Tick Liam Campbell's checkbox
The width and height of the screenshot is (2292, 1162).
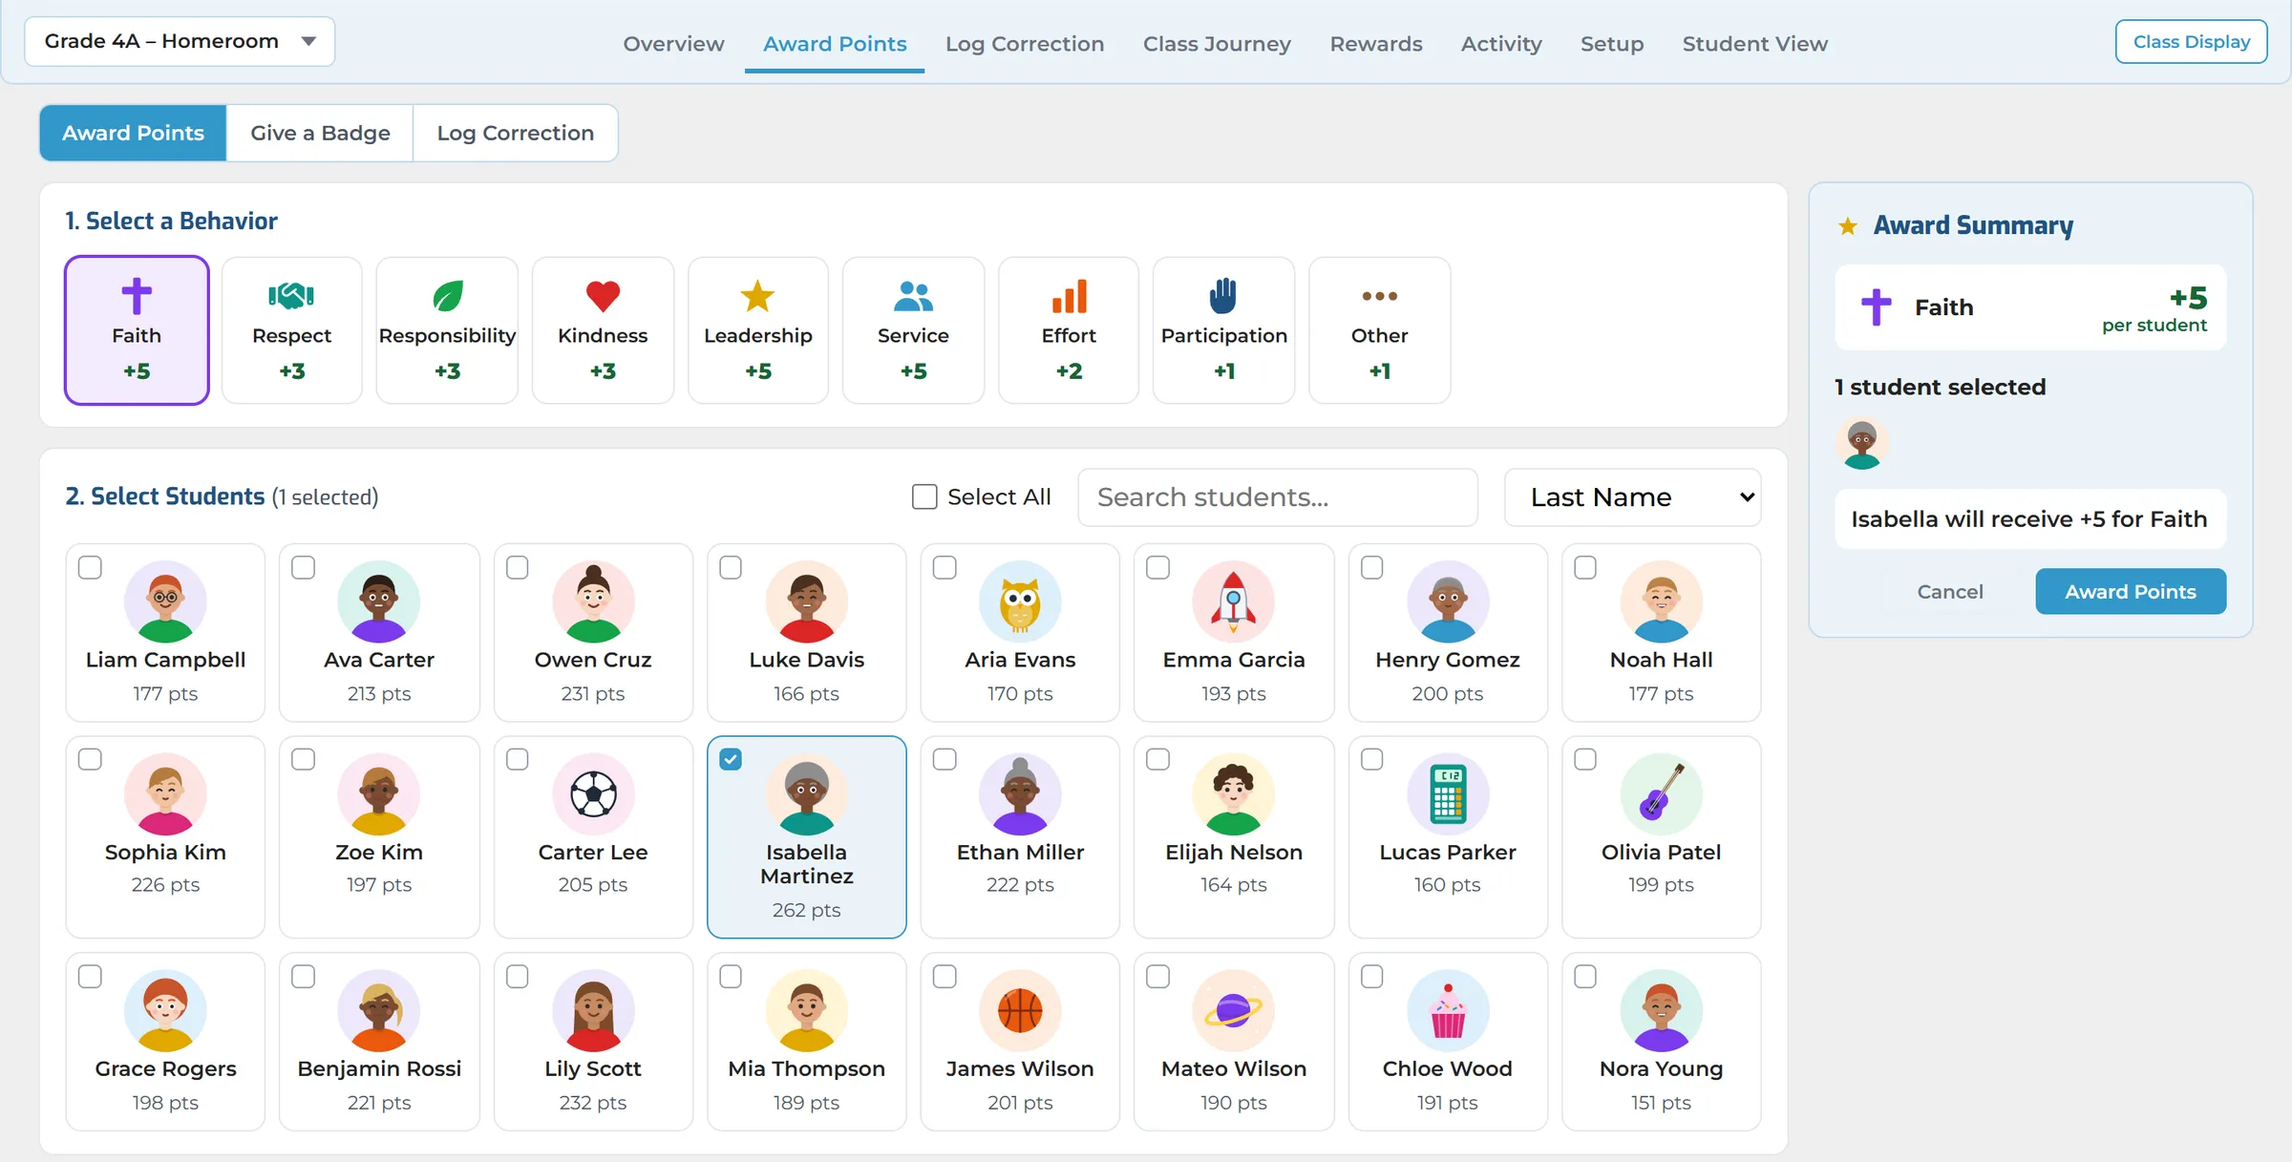pyautogui.click(x=90, y=567)
